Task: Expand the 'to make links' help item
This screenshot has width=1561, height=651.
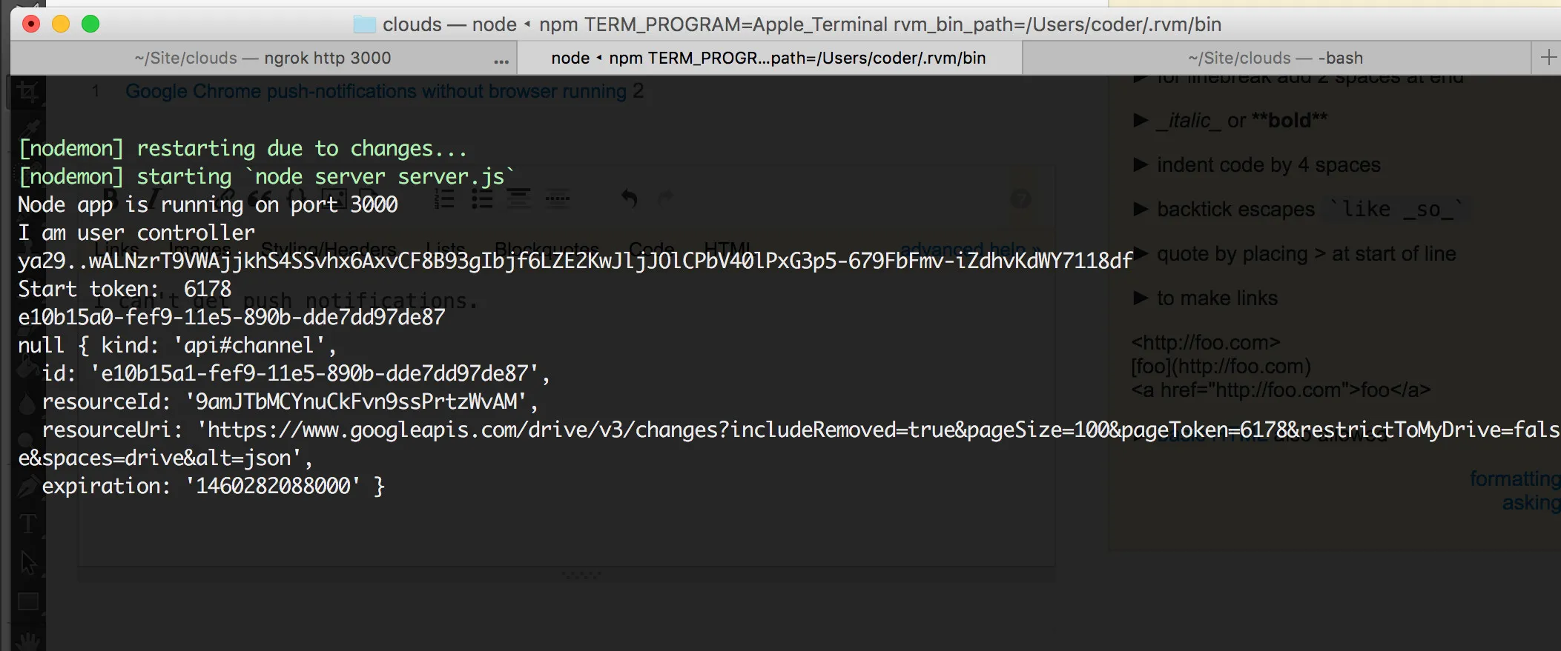Action: pyautogui.click(x=1141, y=298)
